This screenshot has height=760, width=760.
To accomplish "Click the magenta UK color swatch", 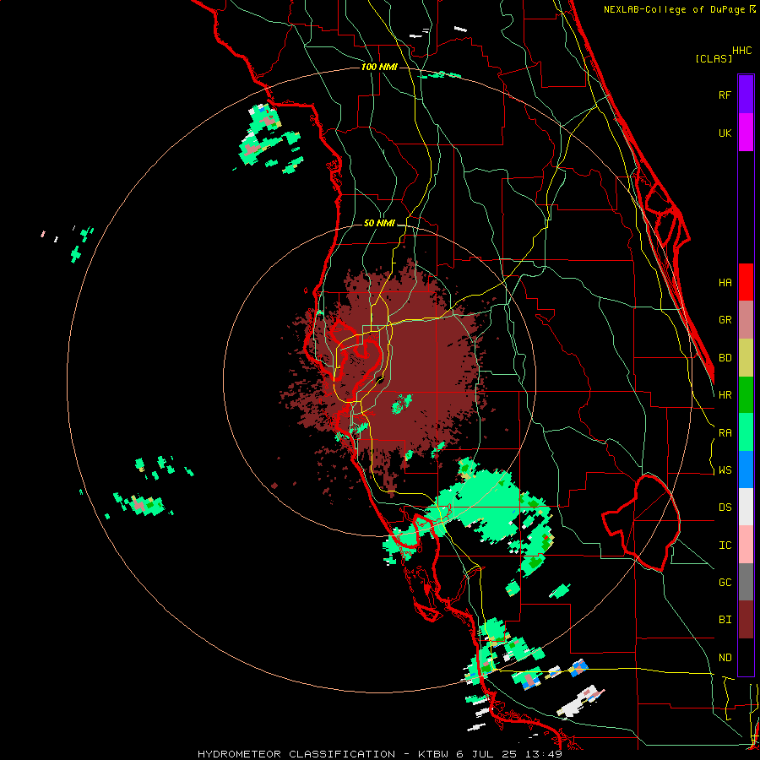I will (746, 133).
